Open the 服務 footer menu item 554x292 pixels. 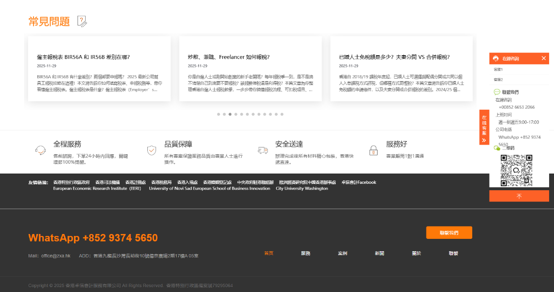pyautogui.click(x=306, y=253)
